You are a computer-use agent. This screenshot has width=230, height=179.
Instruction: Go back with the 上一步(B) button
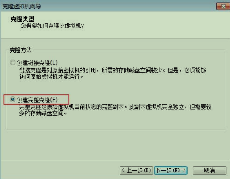click(136, 170)
